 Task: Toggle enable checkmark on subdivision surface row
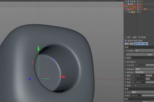141,7
